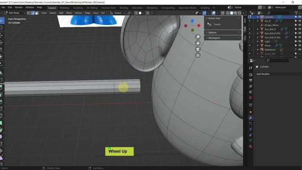Viewport: 302px width, 170px height.
Task: Open the Global transform orientation dropdown
Action: (x=117, y=13)
